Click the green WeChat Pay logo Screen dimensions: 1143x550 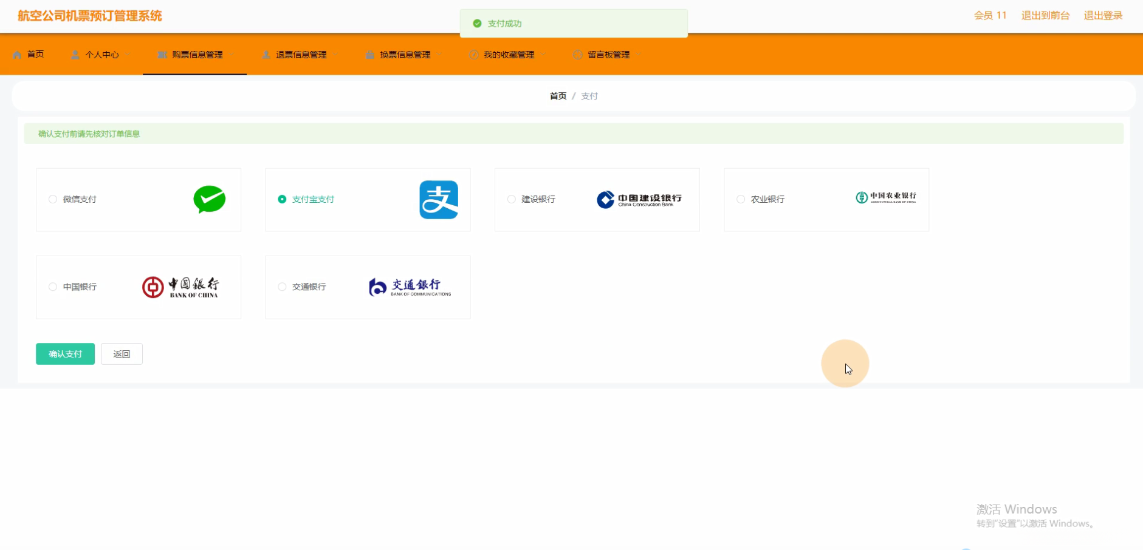[210, 199]
